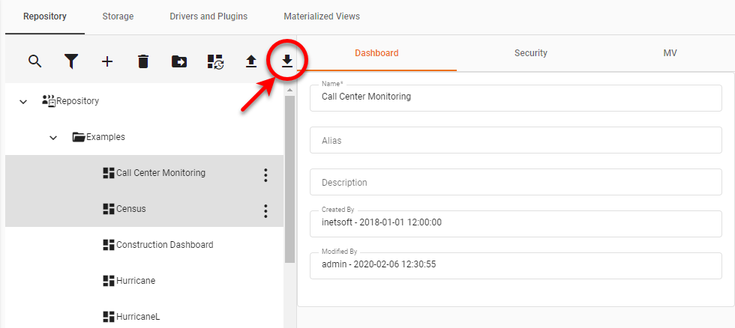
Task: Select Construction Dashboard in tree
Action: tap(164, 245)
